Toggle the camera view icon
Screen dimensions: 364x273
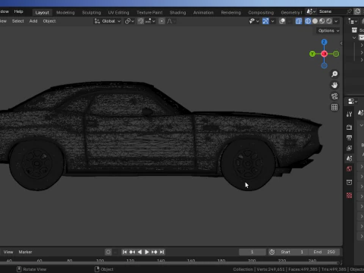(x=334, y=96)
